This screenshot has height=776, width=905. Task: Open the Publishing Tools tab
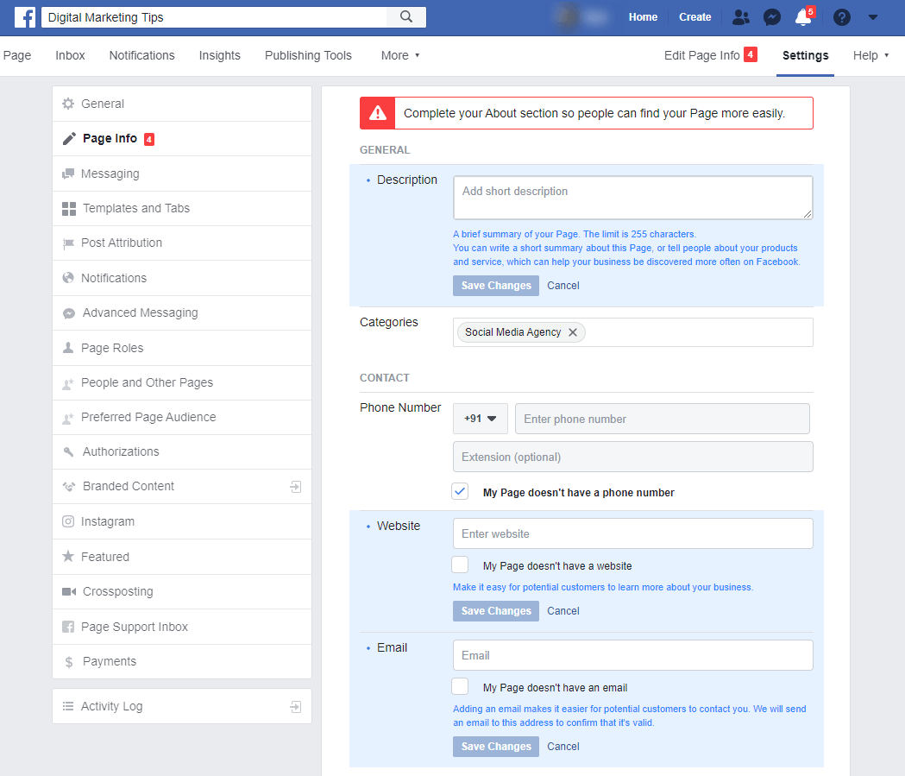[x=308, y=55]
